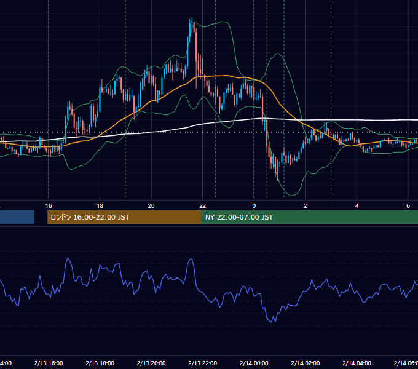Click the NY 22:00-07:00 JST session bar
Screen dimensions: 418x369
point(309,217)
